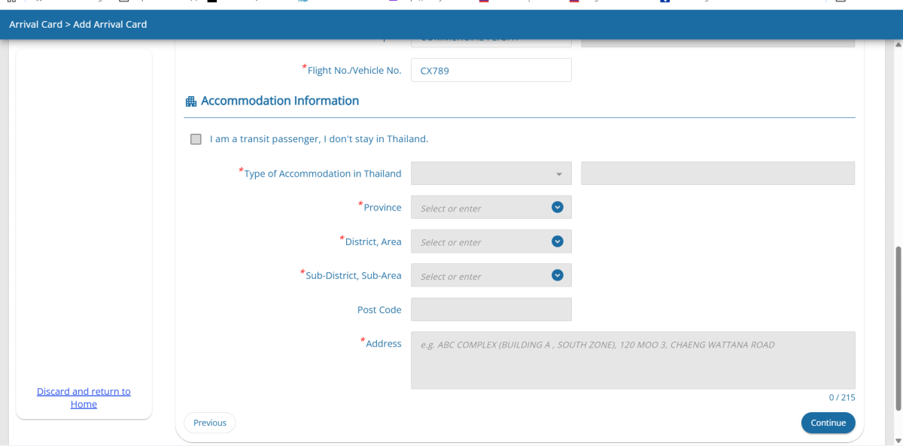Go back with the Previous button
The image size is (903, 446).
point(209,423)
